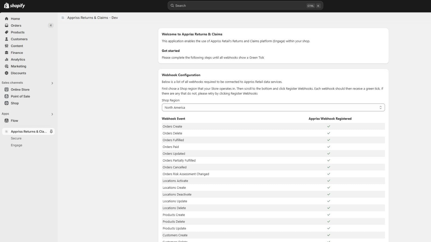Click the Orders Risk Assessment Changed row
The height and width of the screenshot is (242, 431).
pos(273,174)
